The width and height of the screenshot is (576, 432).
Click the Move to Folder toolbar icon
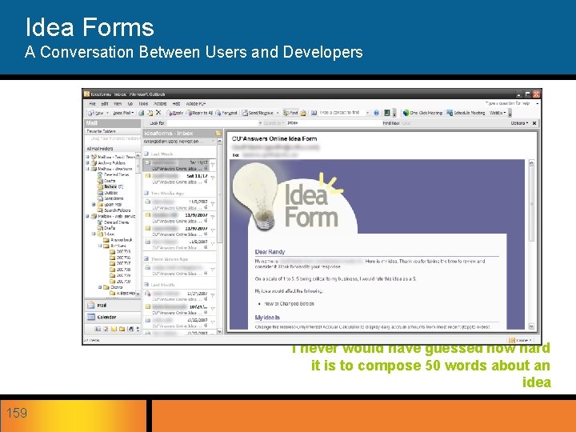(150, 113)
